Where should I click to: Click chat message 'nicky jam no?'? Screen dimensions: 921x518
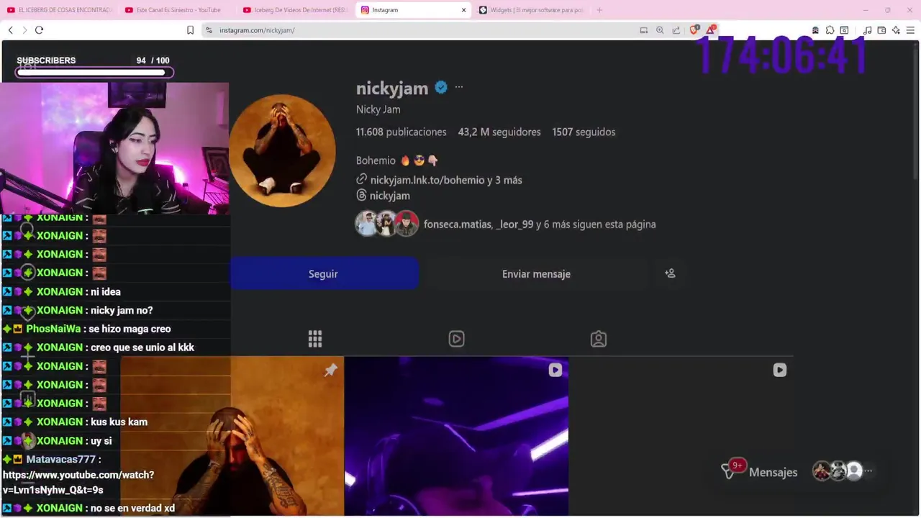[122, 310]
